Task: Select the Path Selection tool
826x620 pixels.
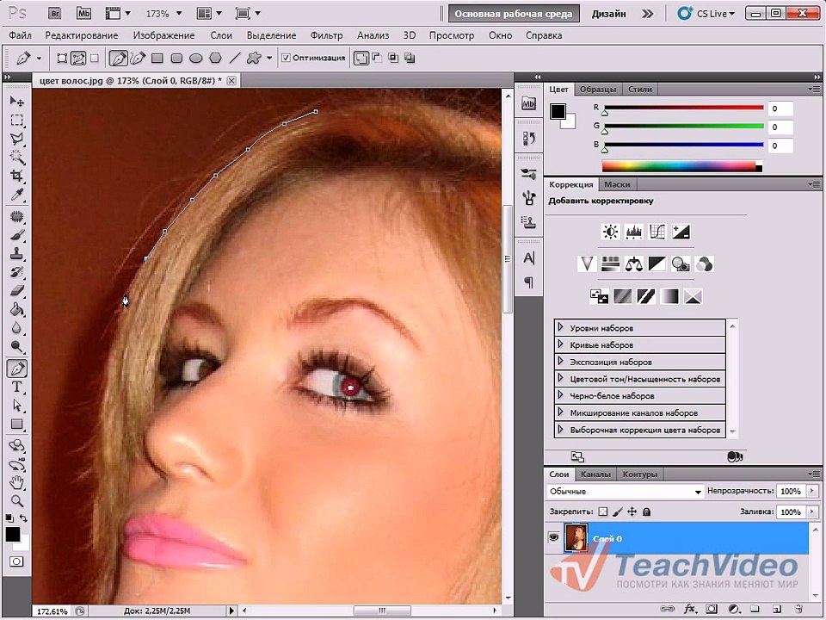Action: 17,406
